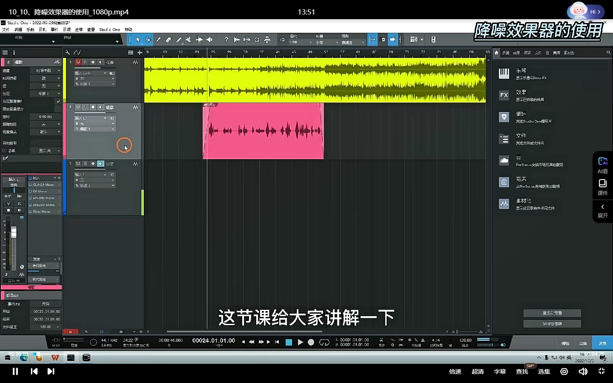Image resolution: width=613 pixels, height=383 pixels.
Task: Select the Listen tool in the toolbar
Action: tap(209, 39)
